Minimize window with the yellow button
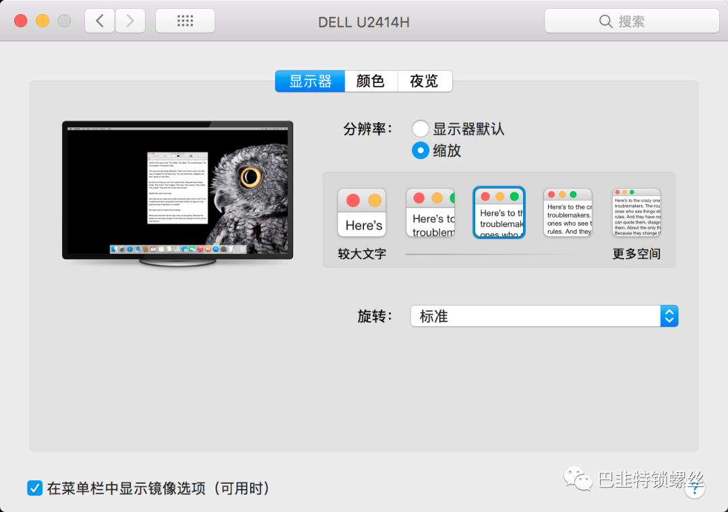The height and width of the screenshot is (512, 728). (42, 21)
